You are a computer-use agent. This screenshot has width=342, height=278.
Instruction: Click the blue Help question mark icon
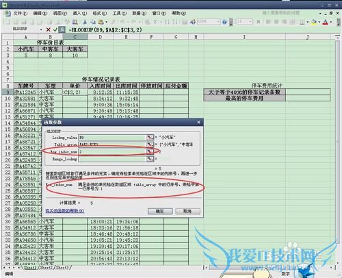click(x=224, y=22)
